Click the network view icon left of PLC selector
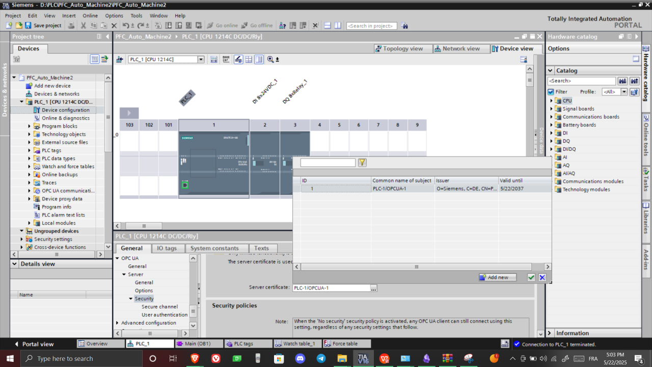652x367 pixels. click(120, 60)
